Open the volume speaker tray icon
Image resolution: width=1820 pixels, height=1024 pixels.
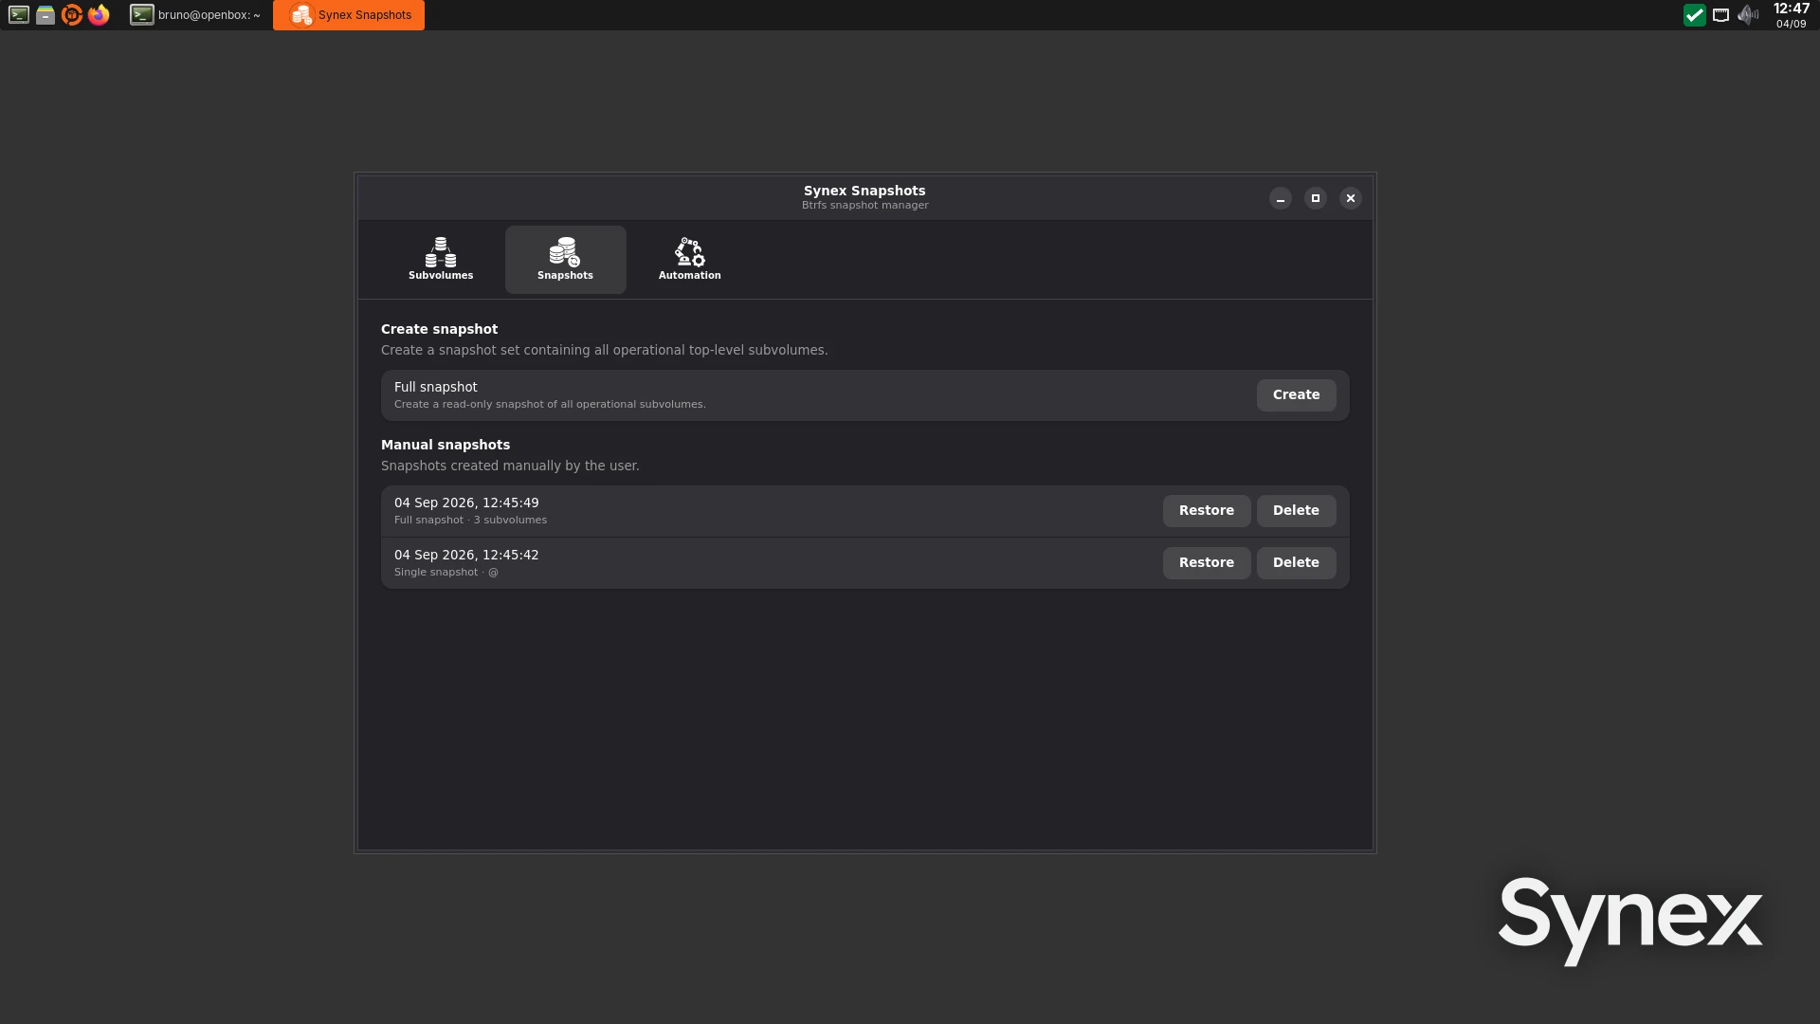1748,14
